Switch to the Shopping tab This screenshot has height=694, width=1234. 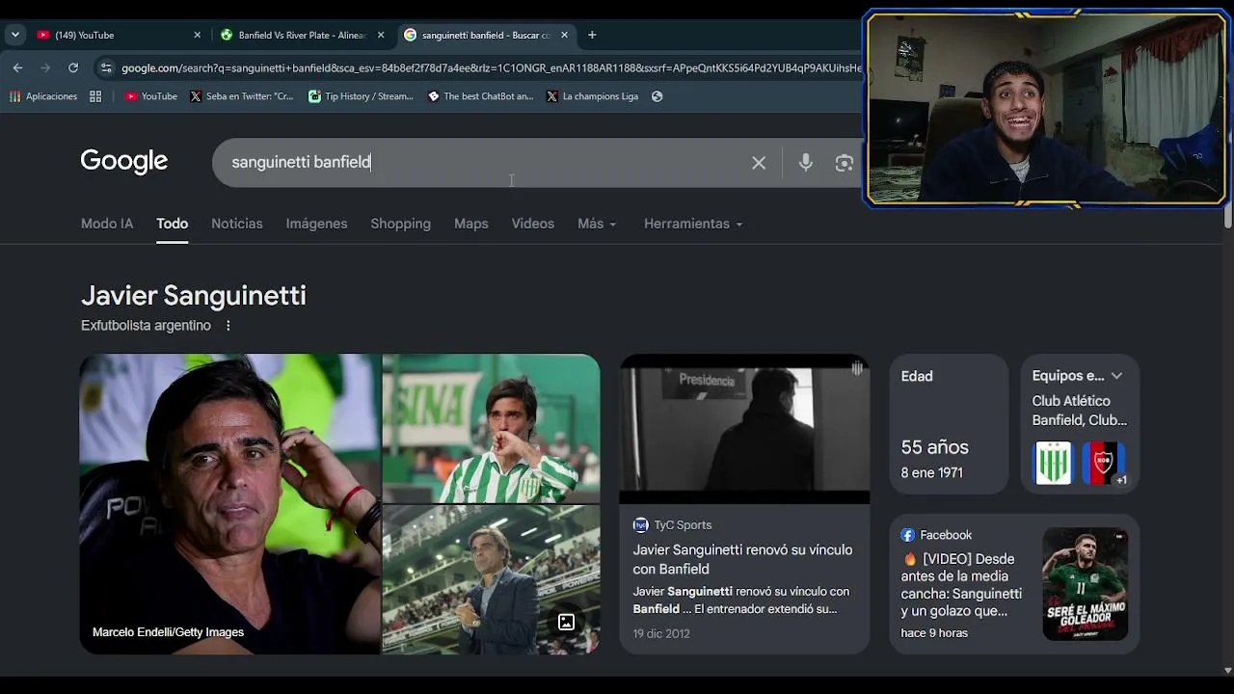tap(401, 224)
